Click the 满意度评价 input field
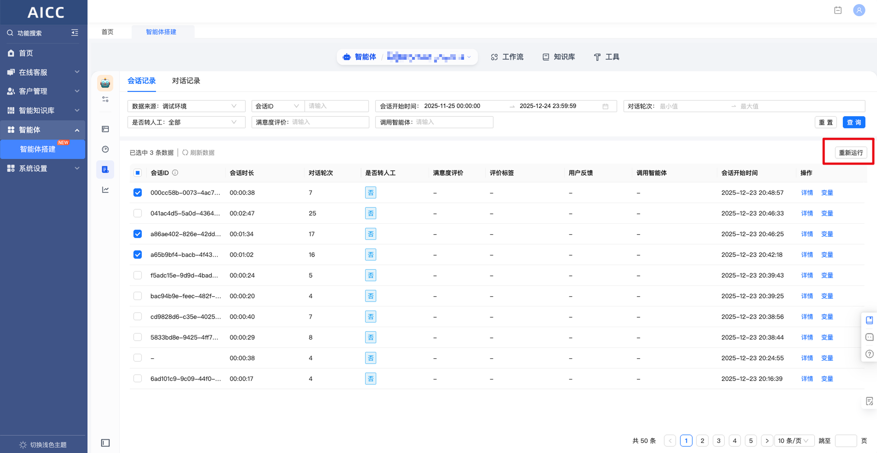 tap(329, 122)
